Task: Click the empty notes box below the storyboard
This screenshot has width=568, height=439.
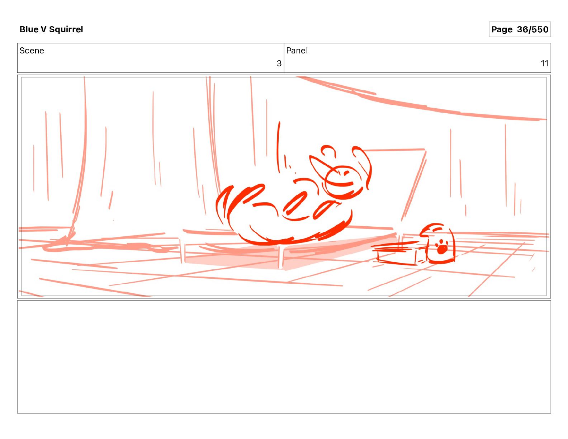Action: pyautogui.click(x=284, y=357)
